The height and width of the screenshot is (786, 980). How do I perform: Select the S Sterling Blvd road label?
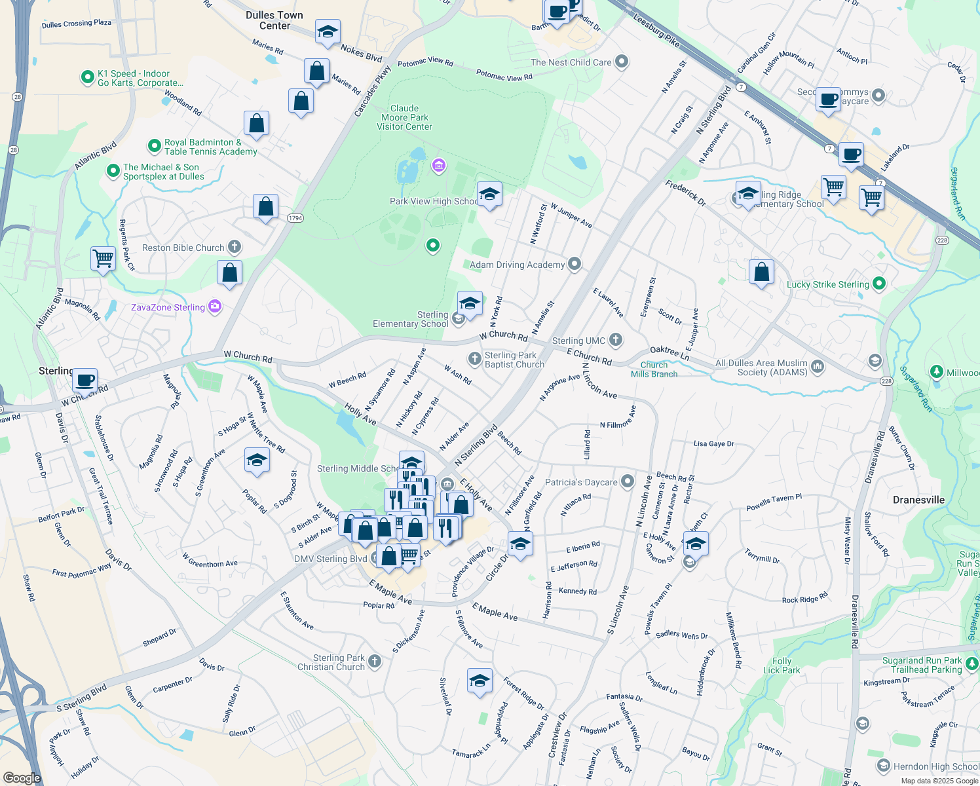[81, 698]
